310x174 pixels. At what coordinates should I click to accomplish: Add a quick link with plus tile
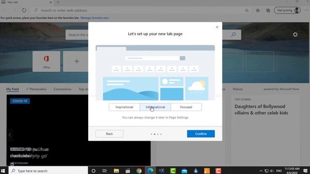(x=77, y=61)
